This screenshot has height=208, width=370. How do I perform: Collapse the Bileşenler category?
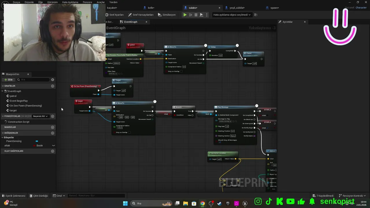click(x=3, y=138)
